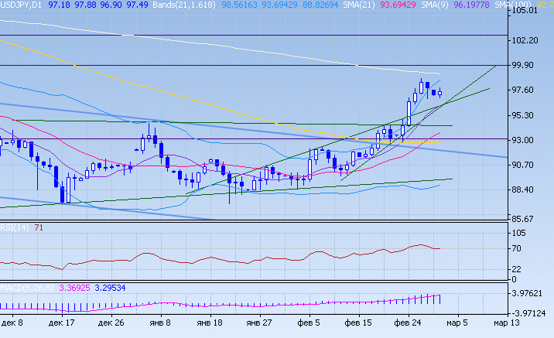Click the last candlestick on the chart
The width and height of the screenshot is (554, 338).
pos(440,93)
